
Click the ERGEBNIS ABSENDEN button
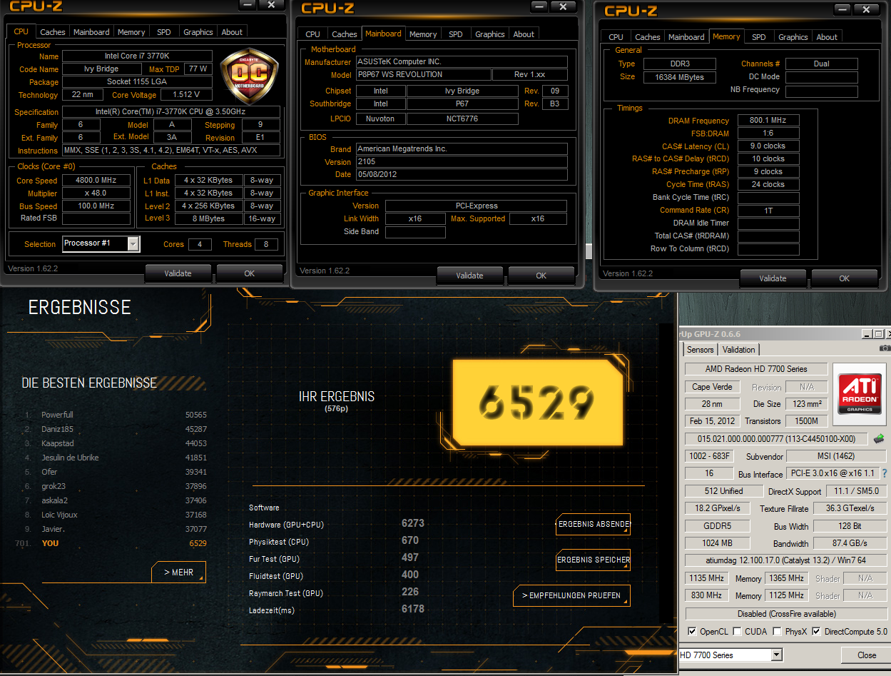tap(593, 525)
